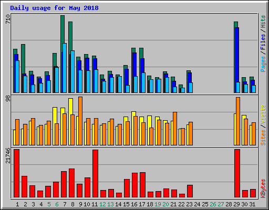Select the red KBytes bar for day 31
Image resolution: width=269 pixels, height=210 pixels.
pos(253,193)
